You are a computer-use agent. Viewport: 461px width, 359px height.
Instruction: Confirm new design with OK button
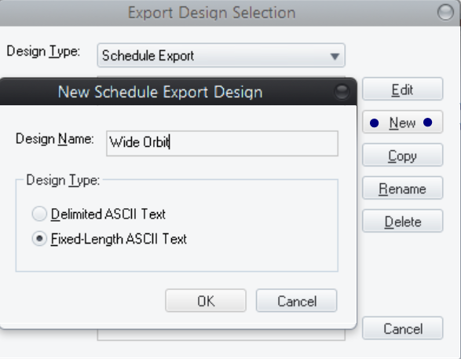pos(206,301)
